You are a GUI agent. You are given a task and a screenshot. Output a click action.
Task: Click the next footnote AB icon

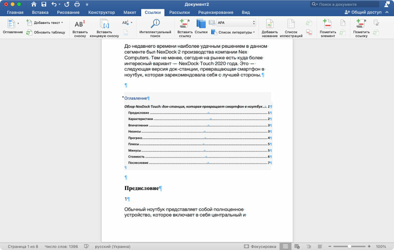point(125,23)
